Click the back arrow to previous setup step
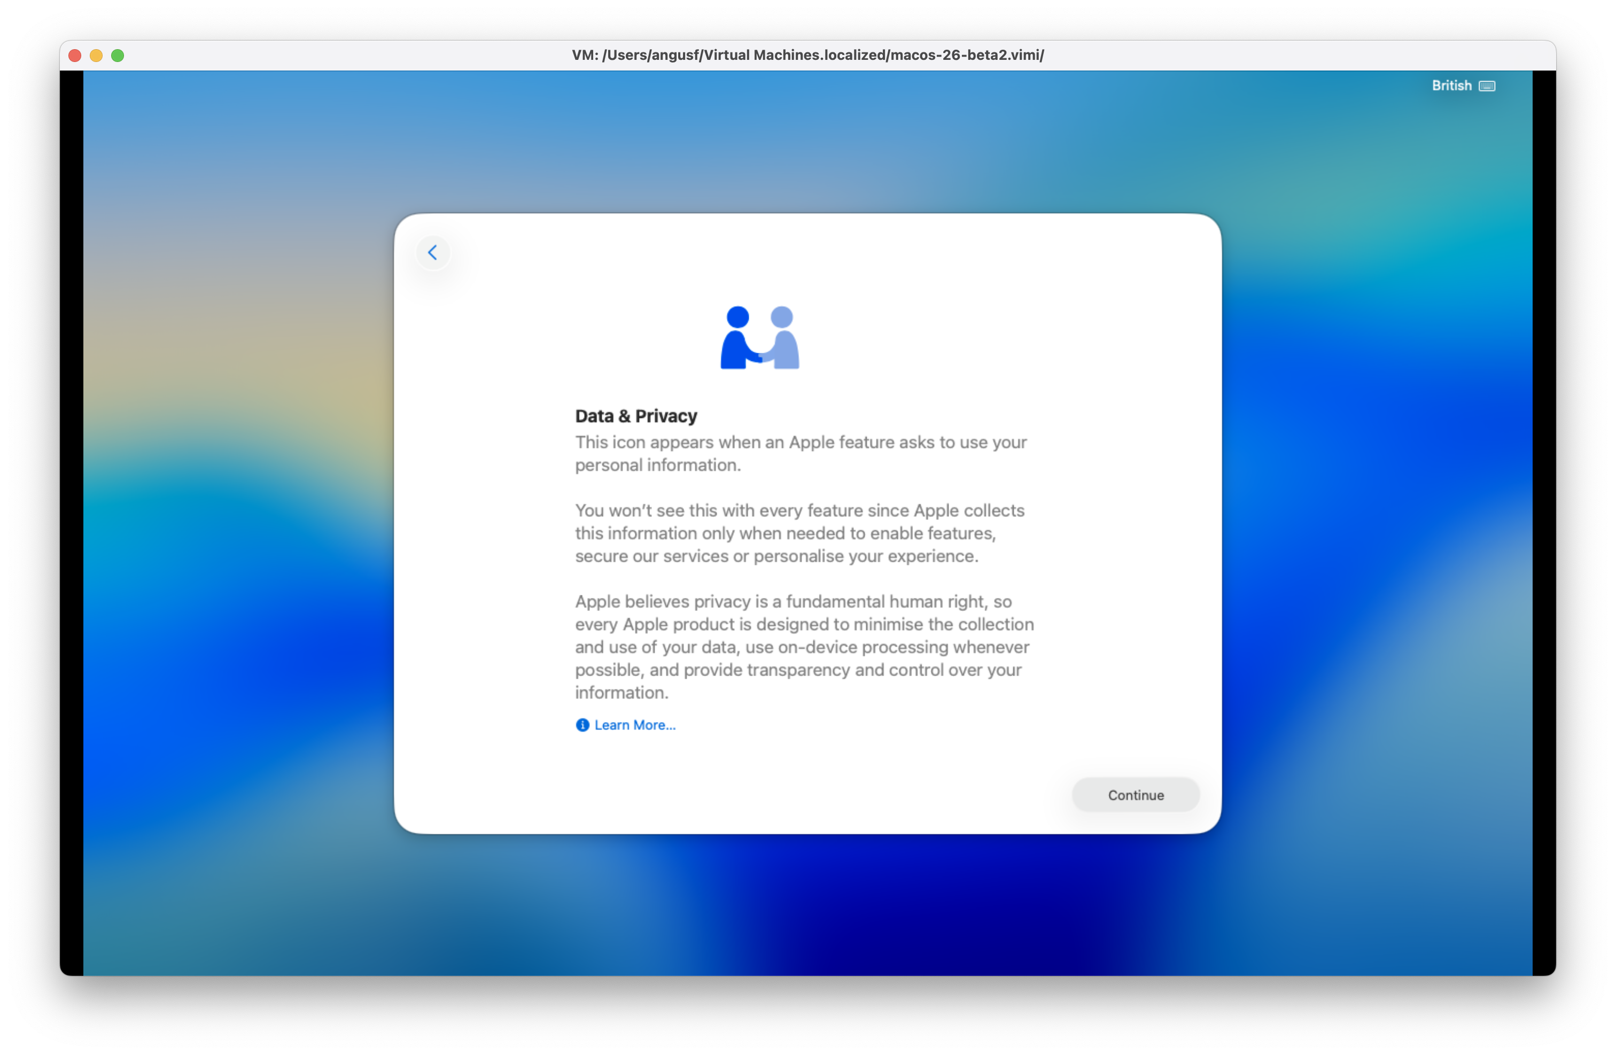 433,252
